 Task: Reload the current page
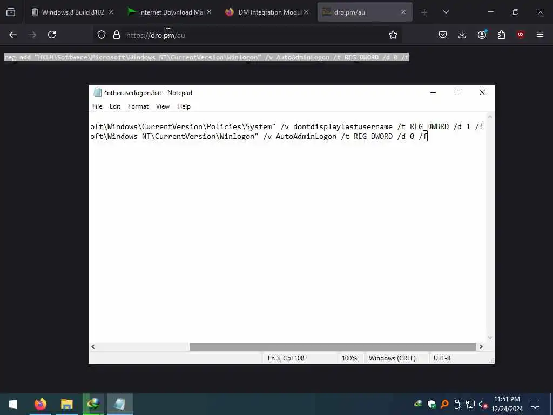tap(52, 35)
